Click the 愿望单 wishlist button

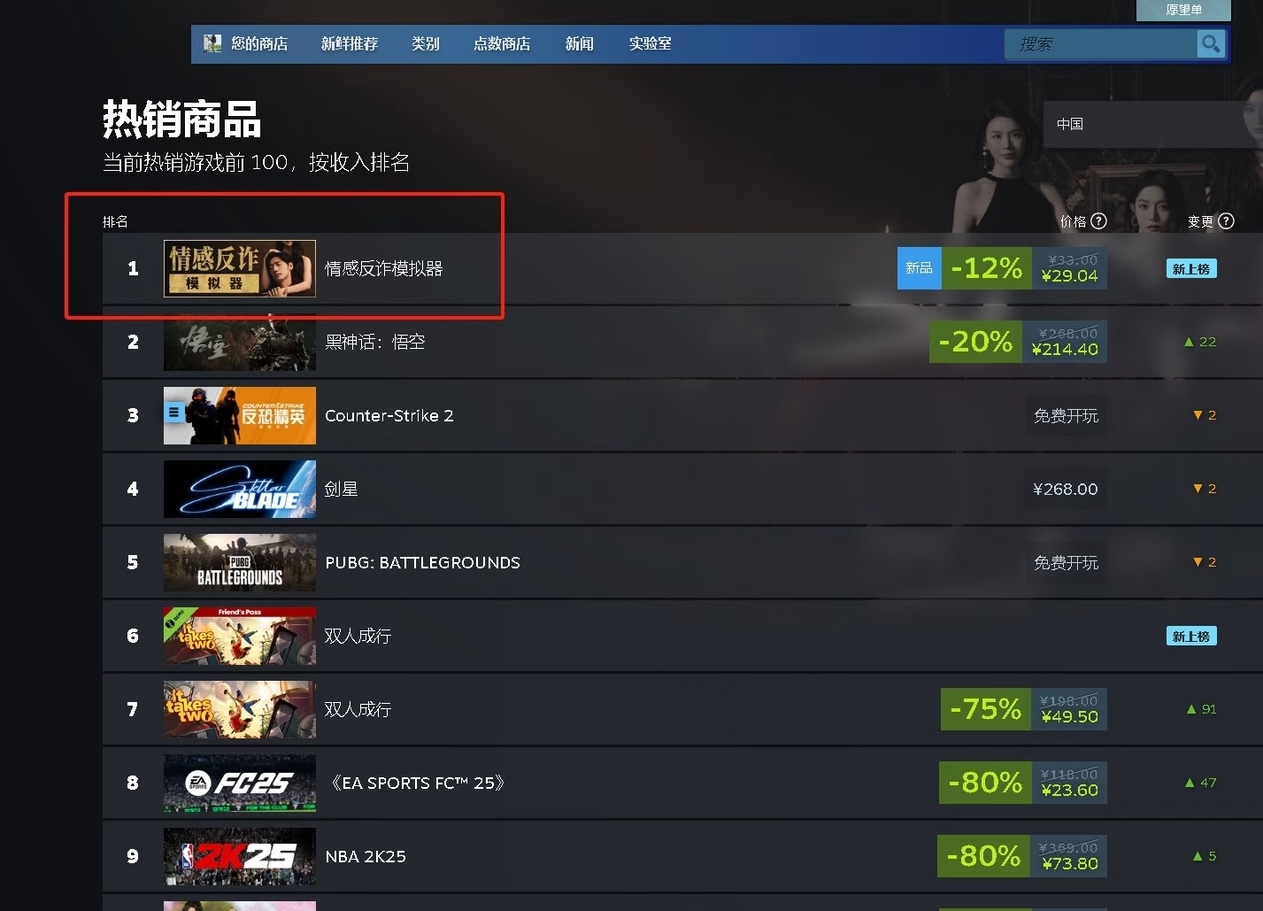click(x=1183, y=10)
